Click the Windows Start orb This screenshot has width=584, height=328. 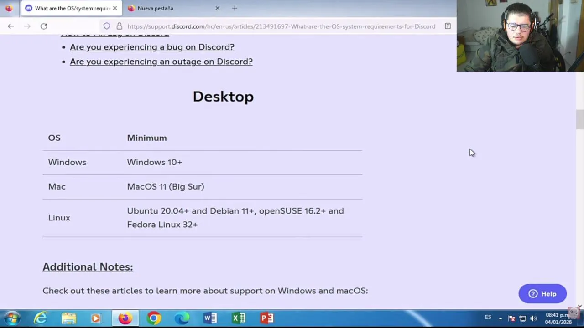12,318
